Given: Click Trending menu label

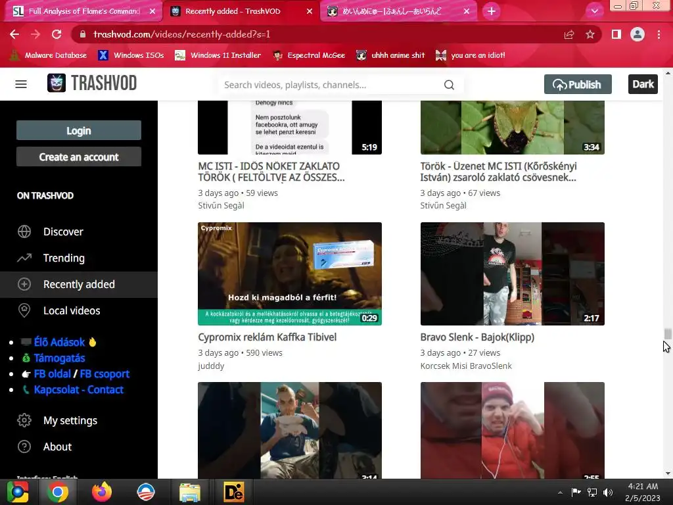Looking at the screenshot, I should click(64, 258).
